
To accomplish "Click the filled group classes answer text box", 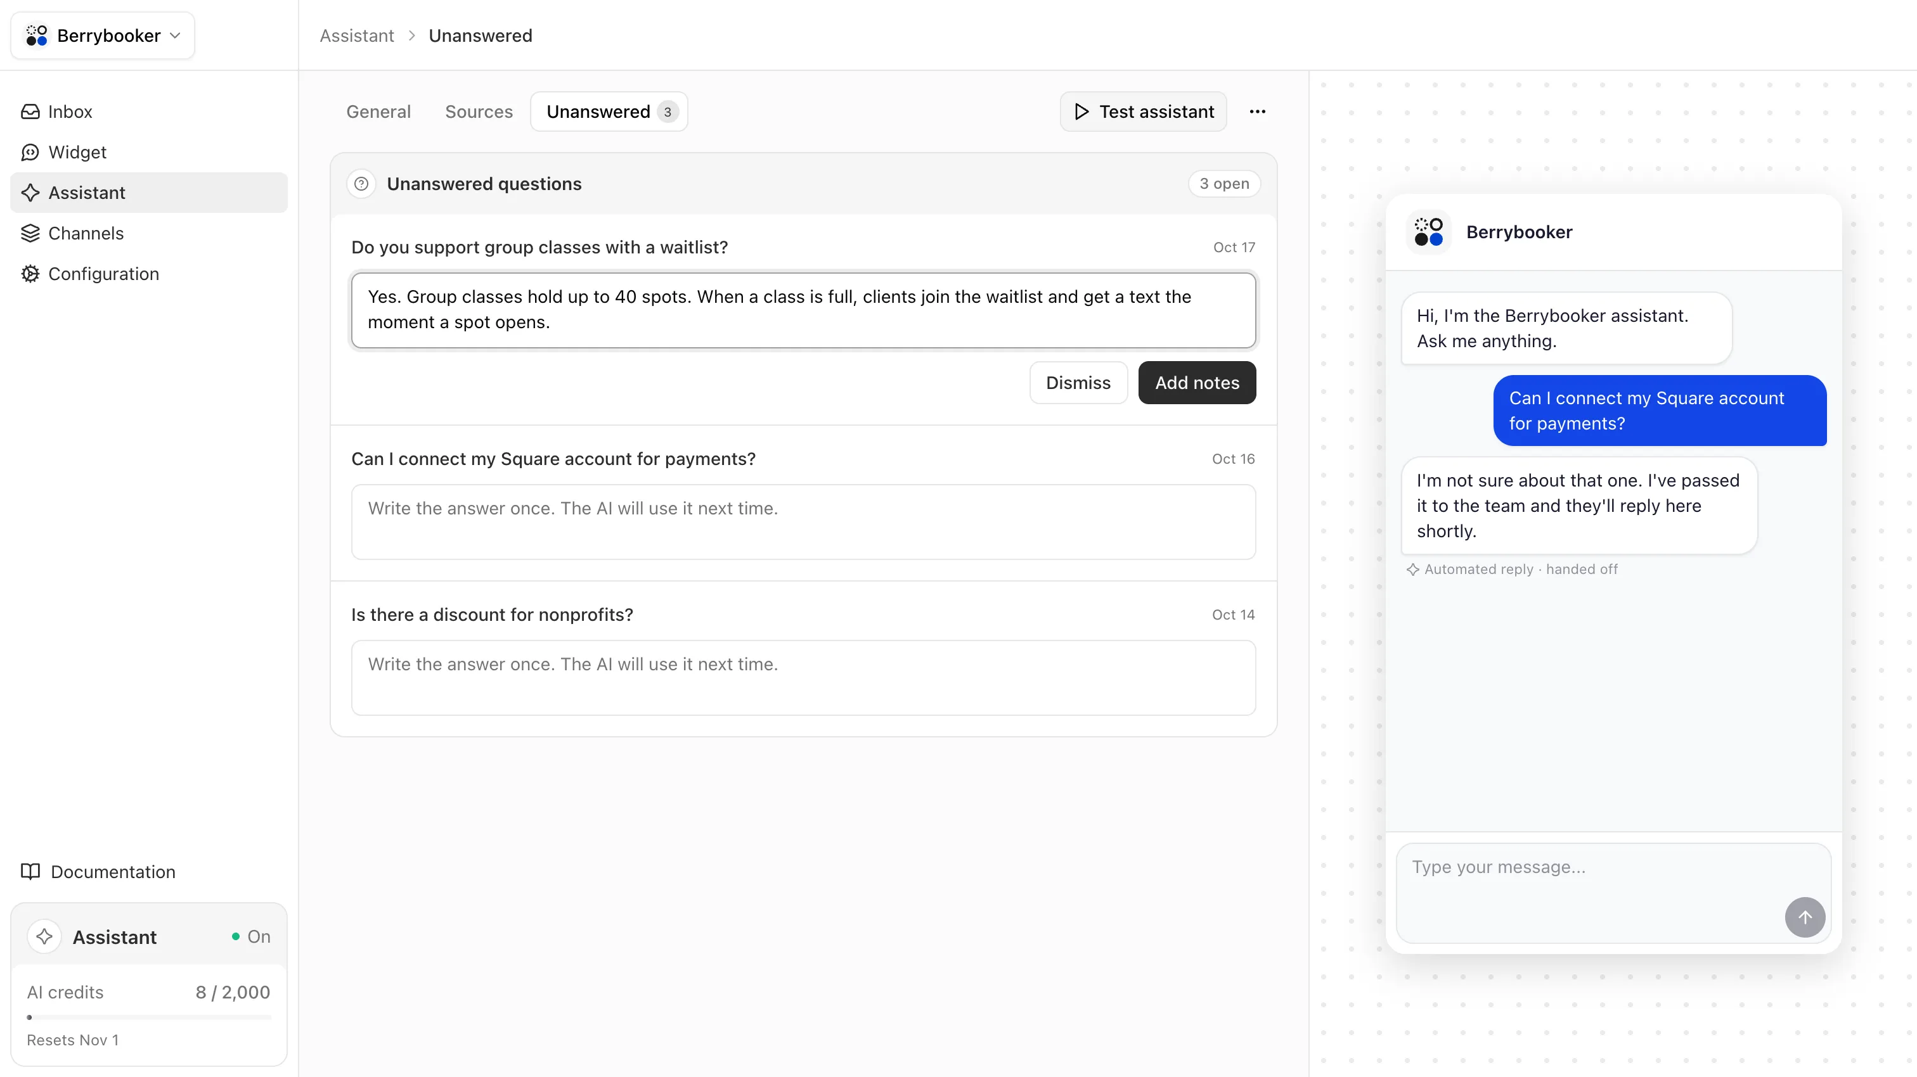I will click(804, 310).
